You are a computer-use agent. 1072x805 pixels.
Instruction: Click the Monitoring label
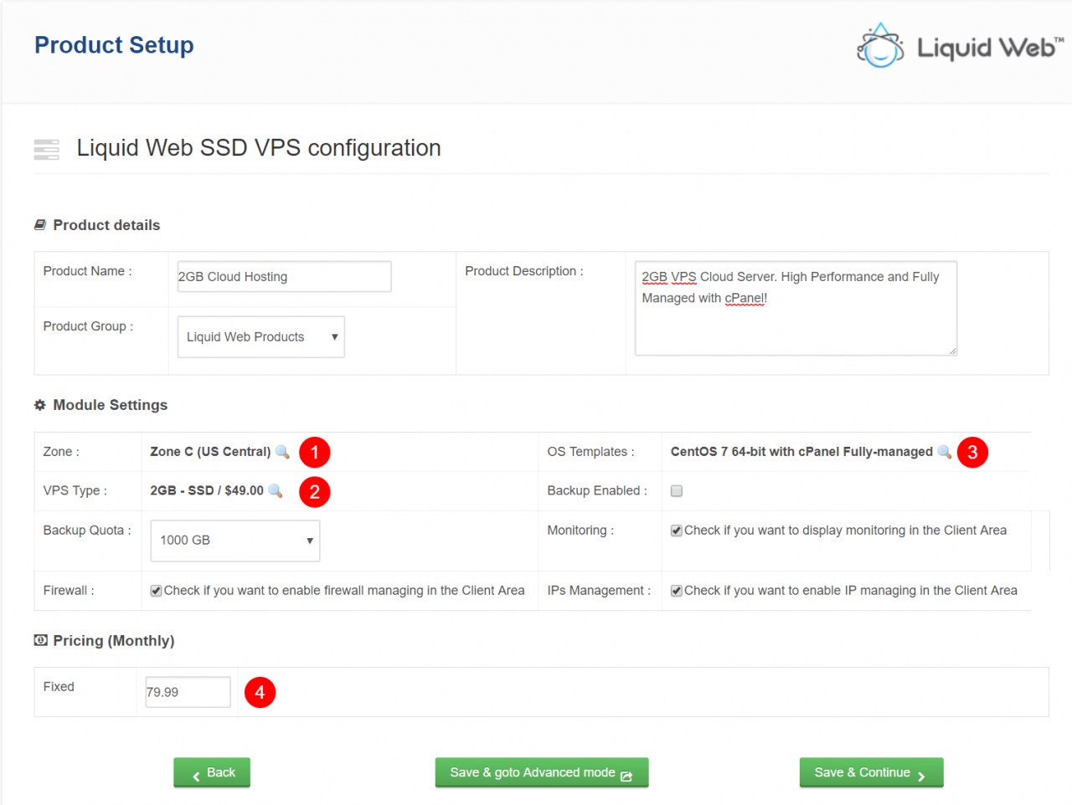click(580, 531)
